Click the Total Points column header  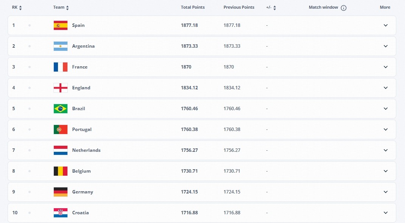click(192, 7)
